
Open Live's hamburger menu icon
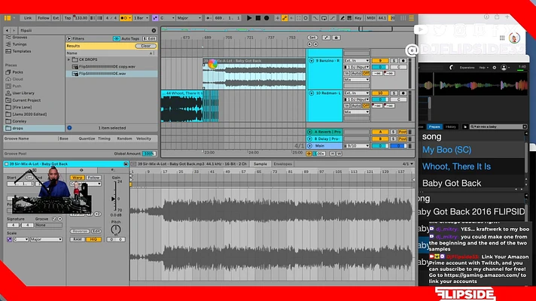pos(411,18)
